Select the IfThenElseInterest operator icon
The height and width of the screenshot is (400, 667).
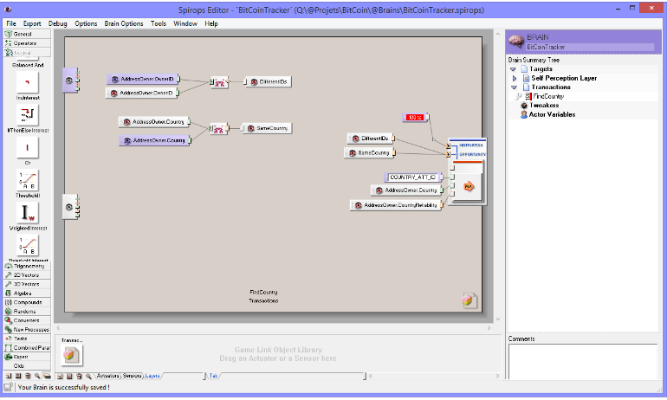(x=27, y=115)
